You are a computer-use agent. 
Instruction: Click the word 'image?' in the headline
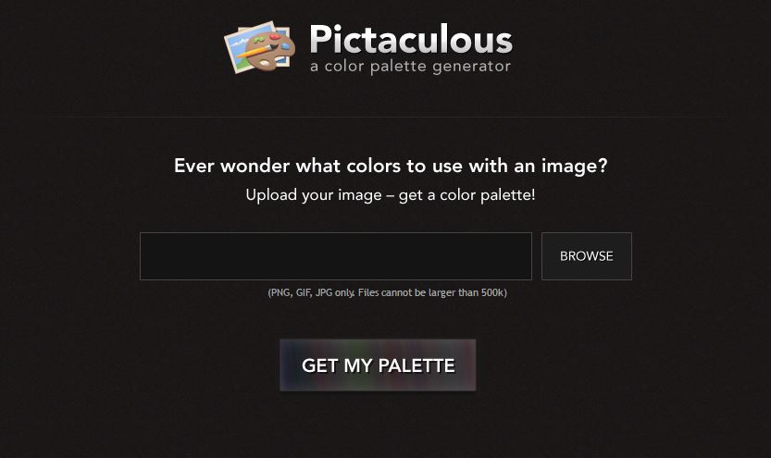[x=574, y=167]
